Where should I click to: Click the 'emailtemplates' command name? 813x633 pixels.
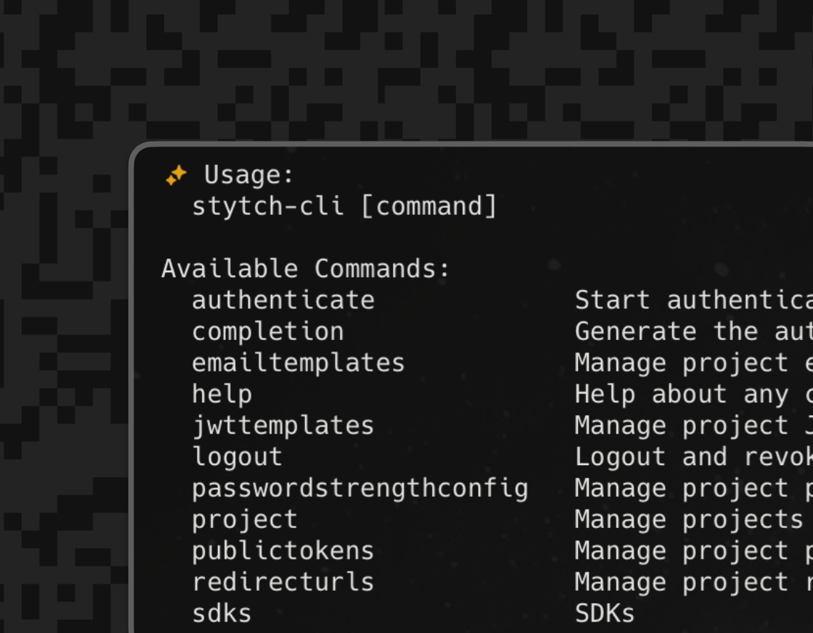tap(298, 363)
